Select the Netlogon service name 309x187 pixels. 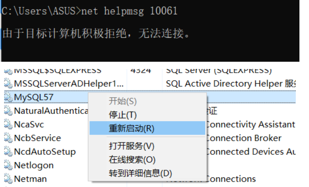pos(34,165)
